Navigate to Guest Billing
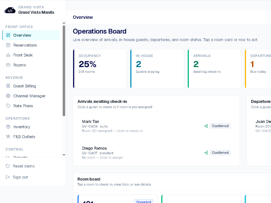 click(x=31, y=86)
